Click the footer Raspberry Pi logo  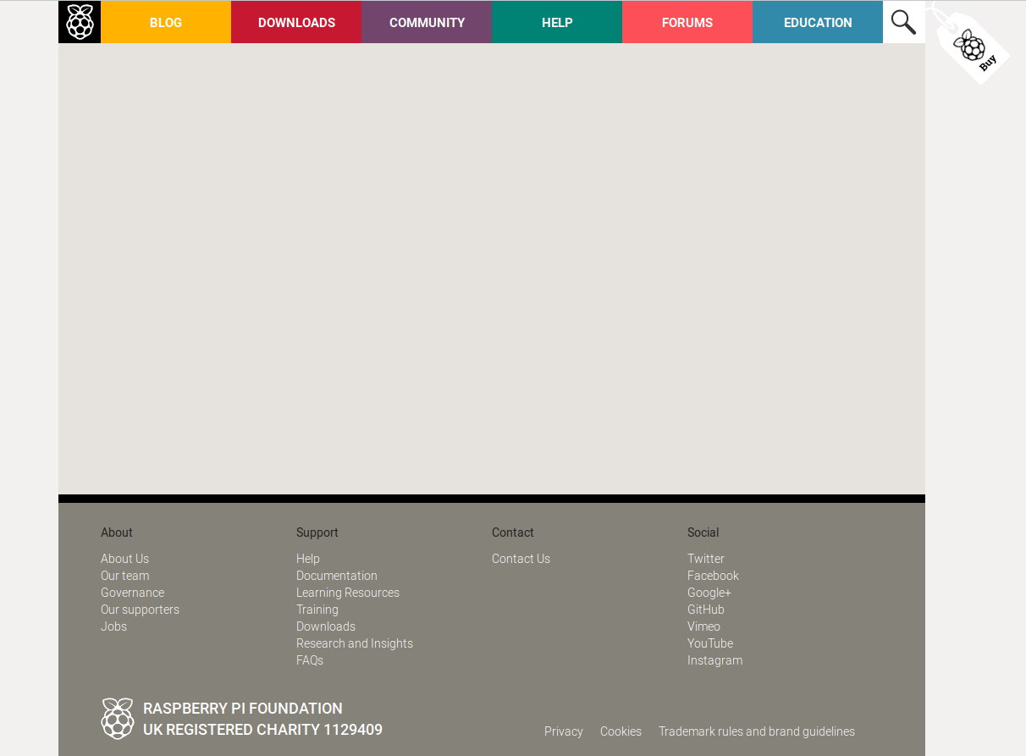tap(118, 719)
